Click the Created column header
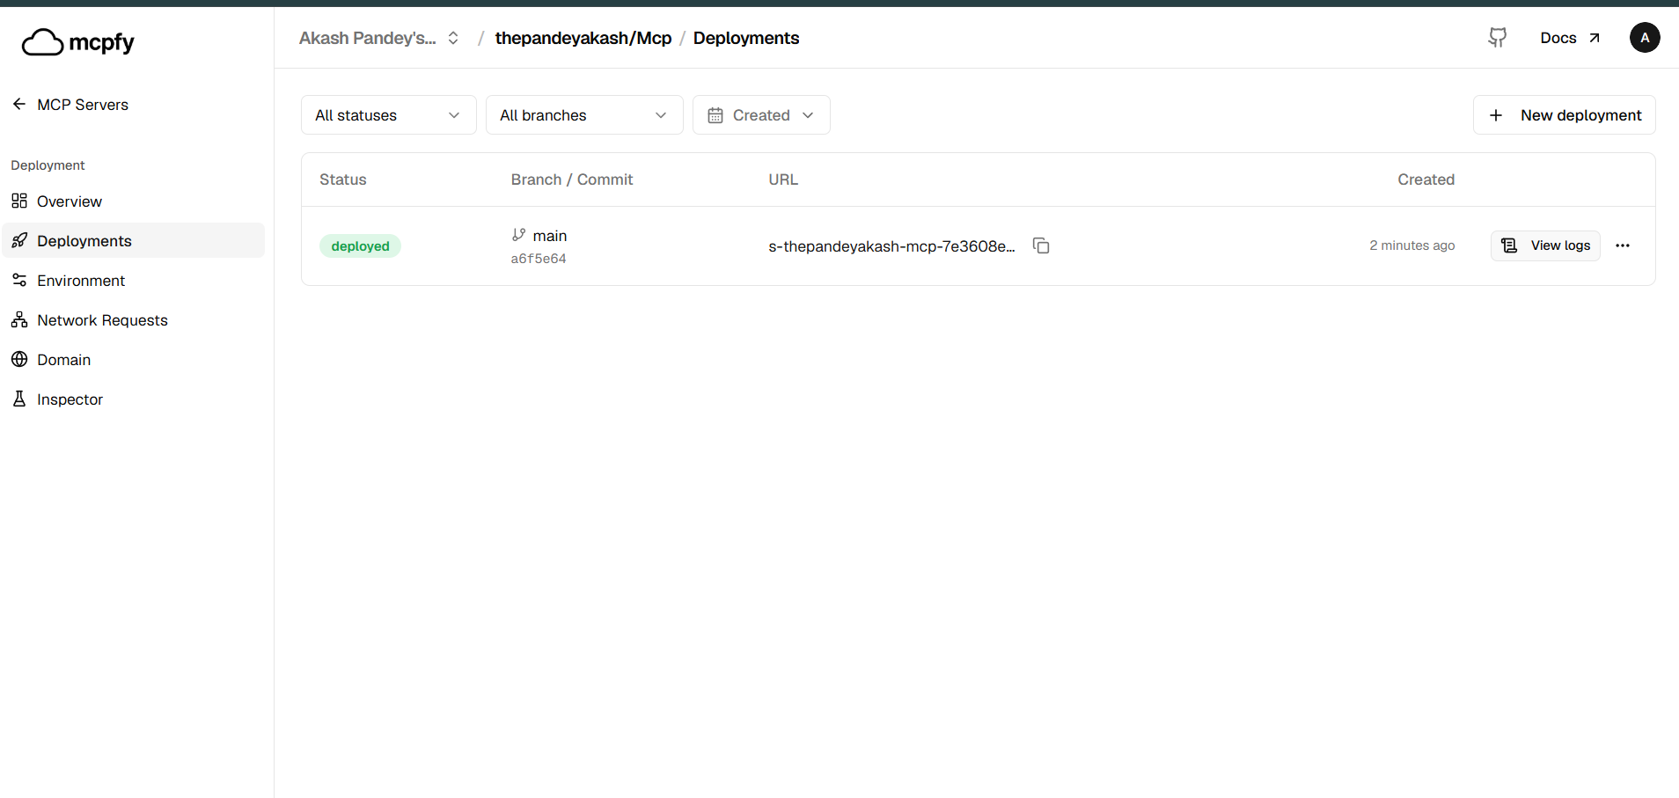The height and width of the screenshot is (798, 1679). (1426, 179)
